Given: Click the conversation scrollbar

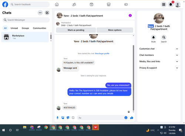Looking at the screenshot, I should pos(133,78).
